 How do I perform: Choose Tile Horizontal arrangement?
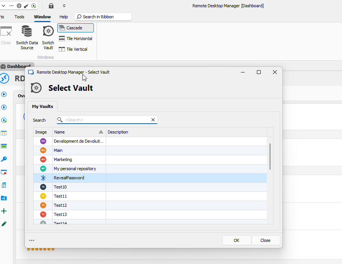(x=76, y=39)
